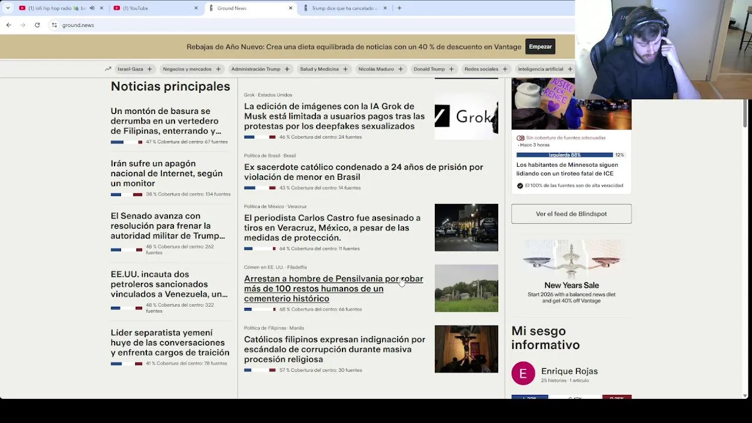Image resolution: width=752 pixels, height=423 pixels.
Task: Open Líder separatista yemení headline
Action: click(170, 343)
